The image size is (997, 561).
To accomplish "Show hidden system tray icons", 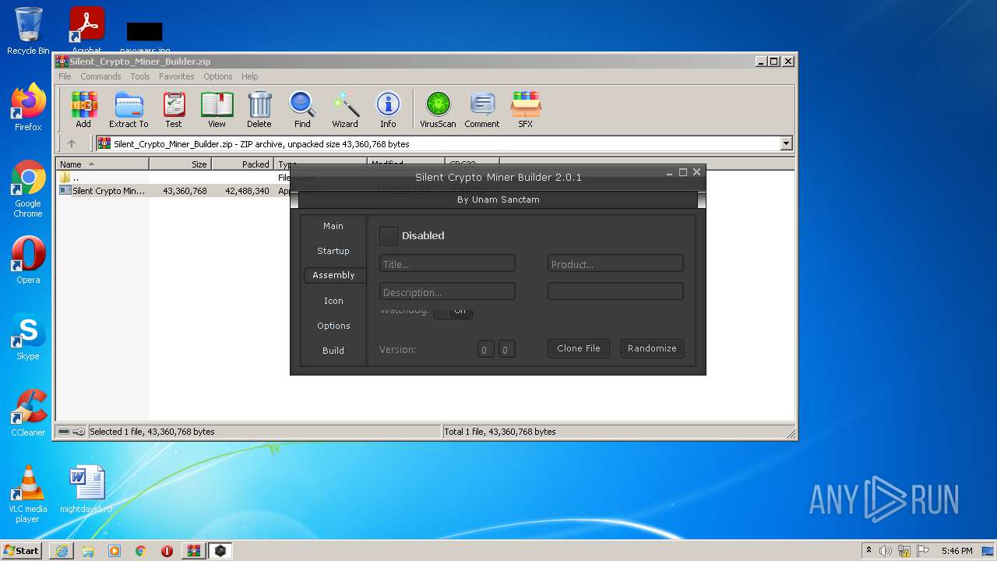I will click(x=868, y=551).
